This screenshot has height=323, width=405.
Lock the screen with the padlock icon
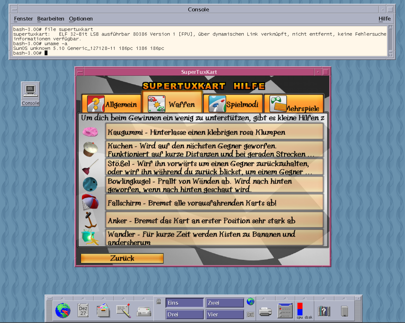[x=159, y=301]
